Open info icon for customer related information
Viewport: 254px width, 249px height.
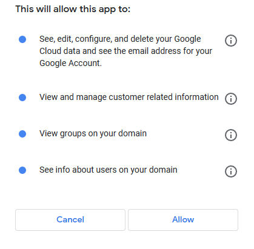(231, 99)
